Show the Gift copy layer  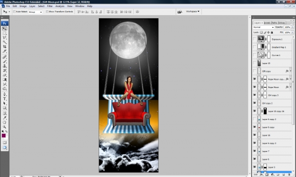255,71
